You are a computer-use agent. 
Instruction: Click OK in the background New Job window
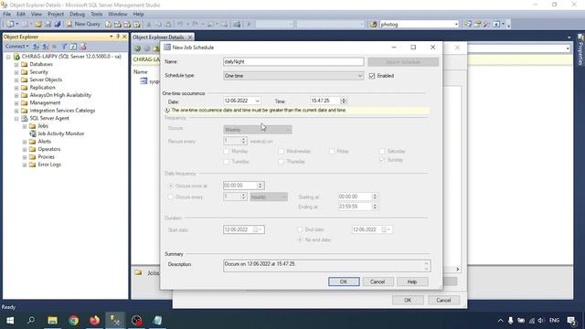[x=408, y=300]
